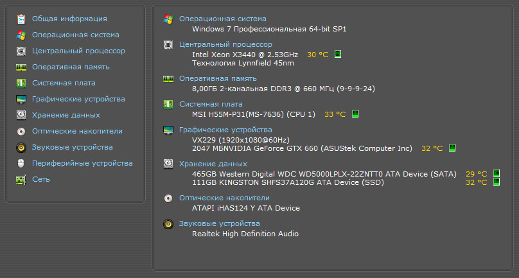Viewport: 519px width, 278px height.
Task: Open the Центральный процессор heading link in summary
Action: (225, 44)
